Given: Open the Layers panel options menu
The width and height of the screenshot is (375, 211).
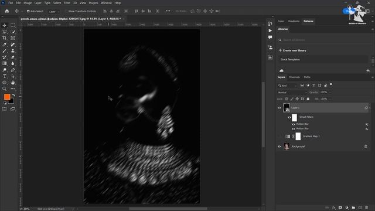Looking at the screenshot, I should pos(373,77).
